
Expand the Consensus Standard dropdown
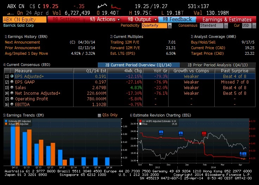pos(226,26)
